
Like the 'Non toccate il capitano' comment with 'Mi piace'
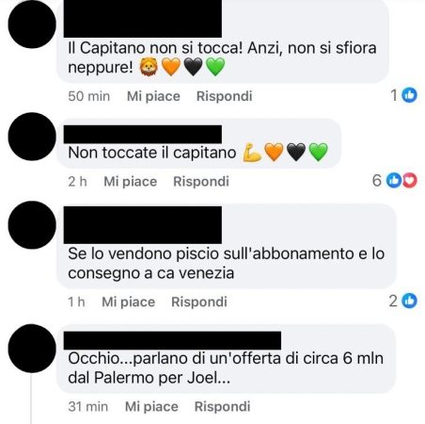click(131, 182)
